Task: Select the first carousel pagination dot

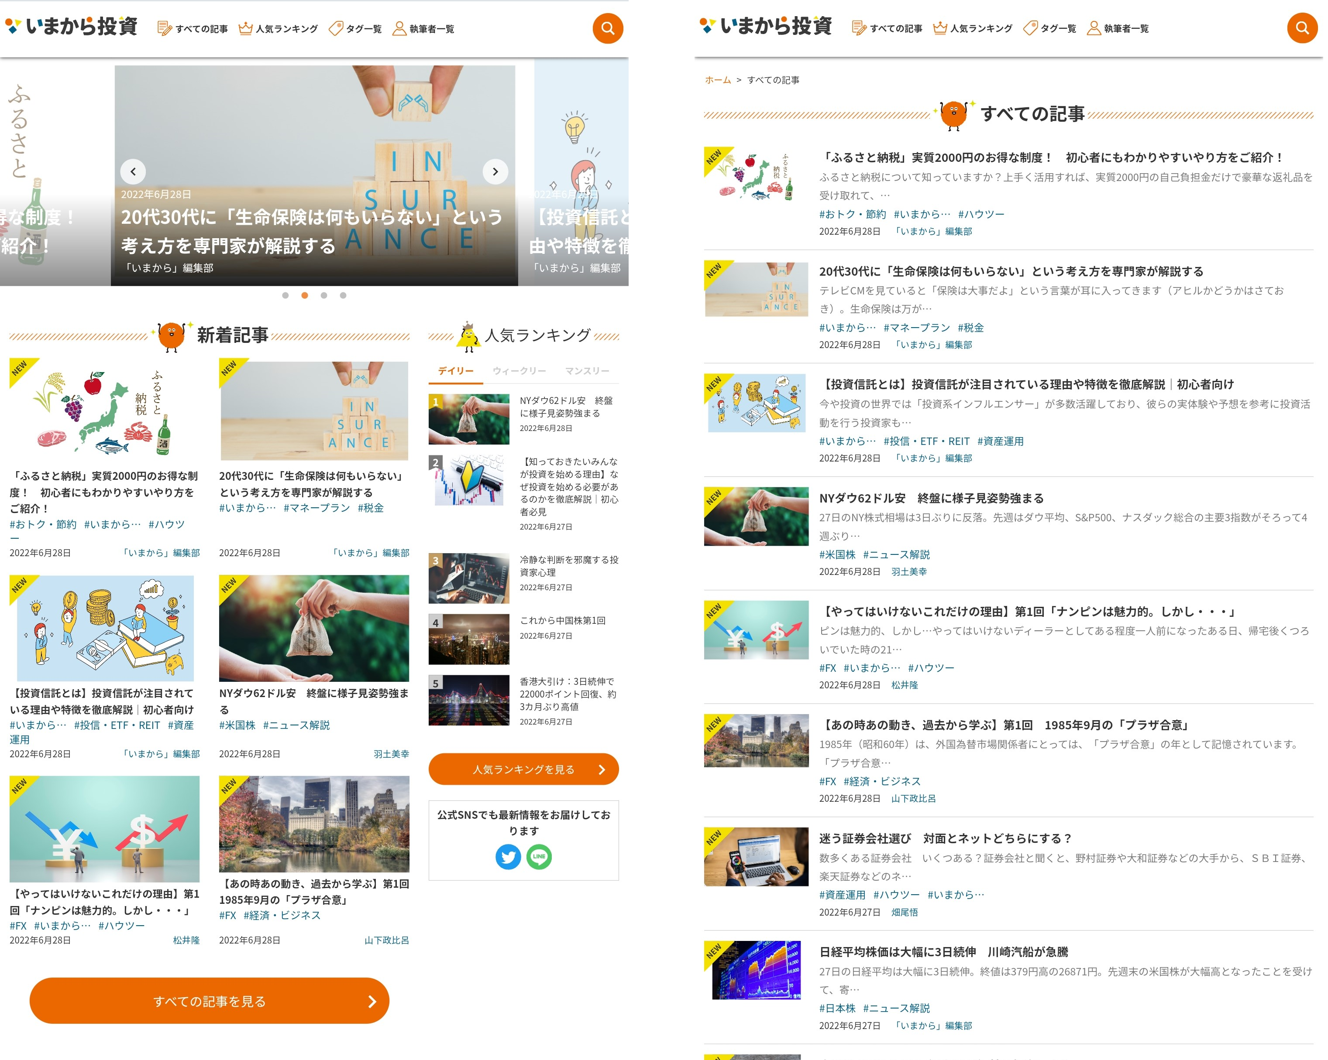Action: (285, 295)
